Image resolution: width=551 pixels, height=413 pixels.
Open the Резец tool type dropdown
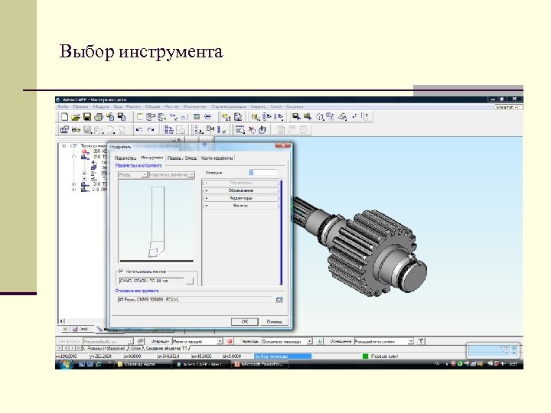(x=144, y=174)
